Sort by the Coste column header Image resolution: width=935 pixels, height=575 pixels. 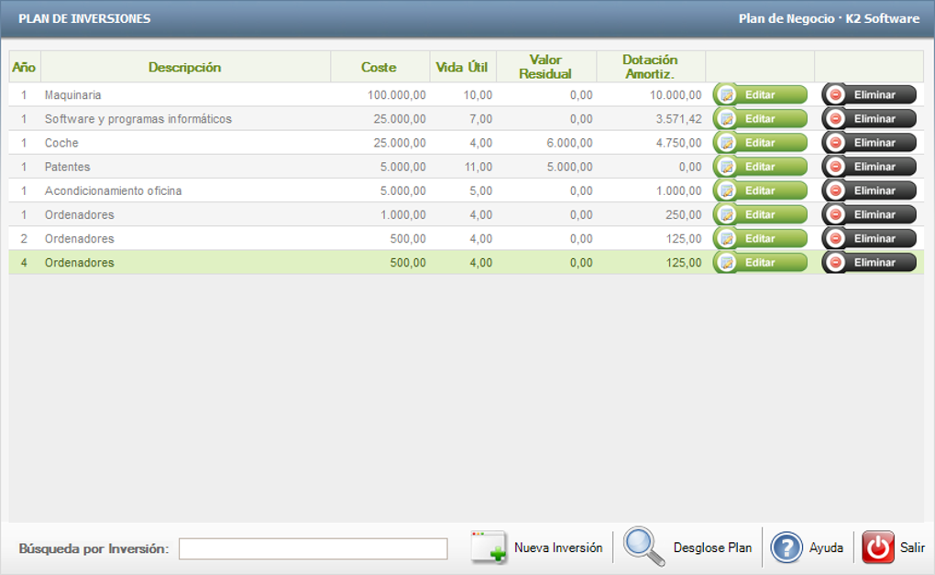tap(379, 67)
